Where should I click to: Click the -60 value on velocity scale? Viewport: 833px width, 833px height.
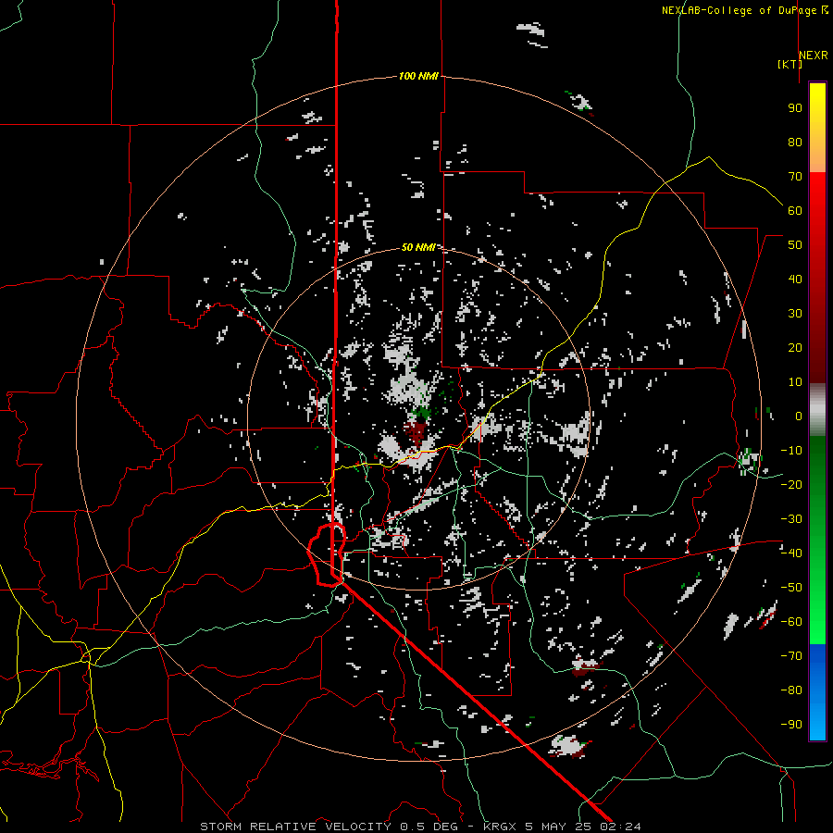[791, 622]
